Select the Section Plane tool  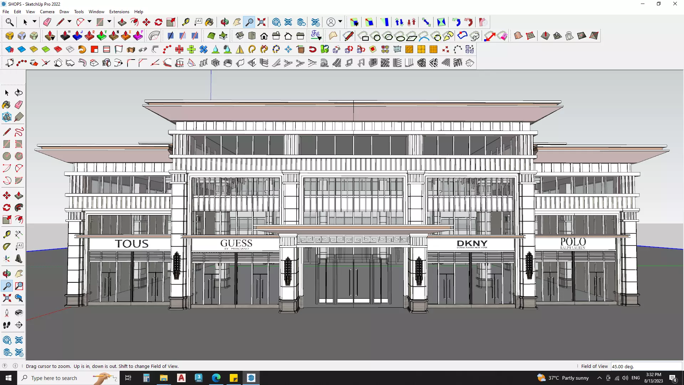(x=19, y=325)
